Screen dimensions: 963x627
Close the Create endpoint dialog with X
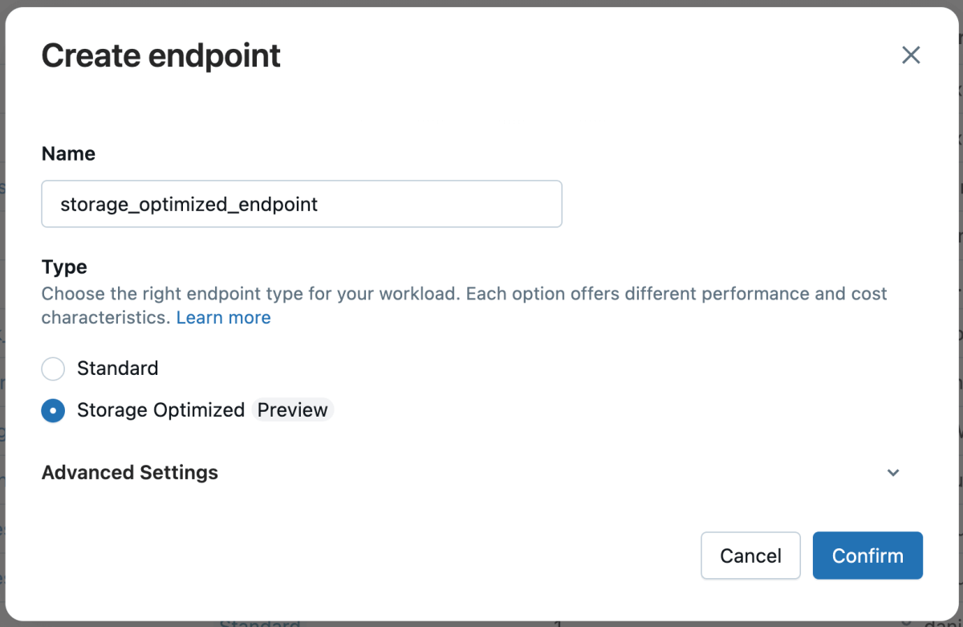[910, 55]
